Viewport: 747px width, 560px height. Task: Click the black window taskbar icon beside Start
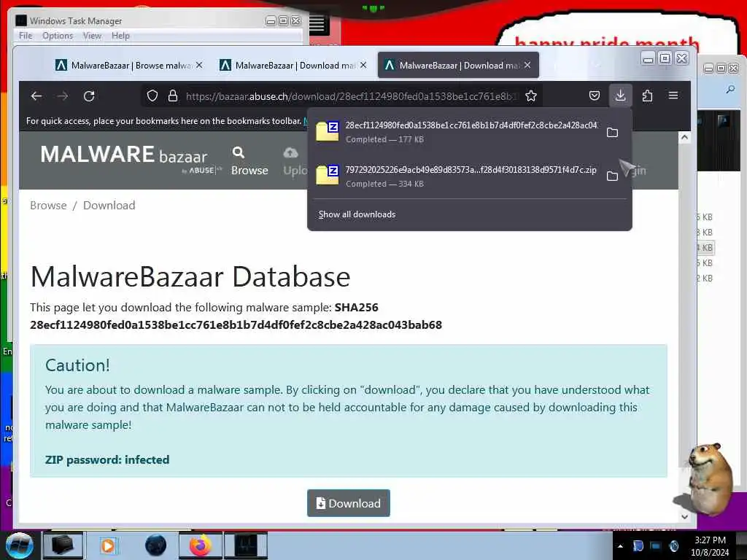63,545
